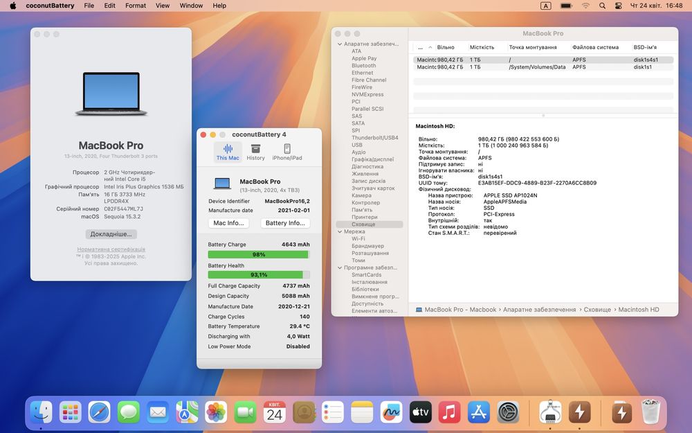Open Spotlight search in menu bar

point(602,6)
